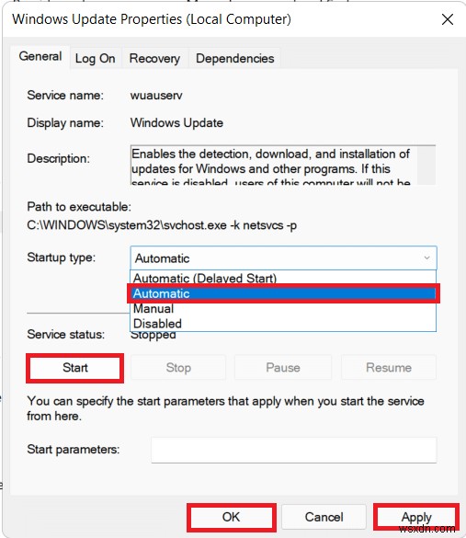Close the Windows Update Properties dialog

[448, 19]
